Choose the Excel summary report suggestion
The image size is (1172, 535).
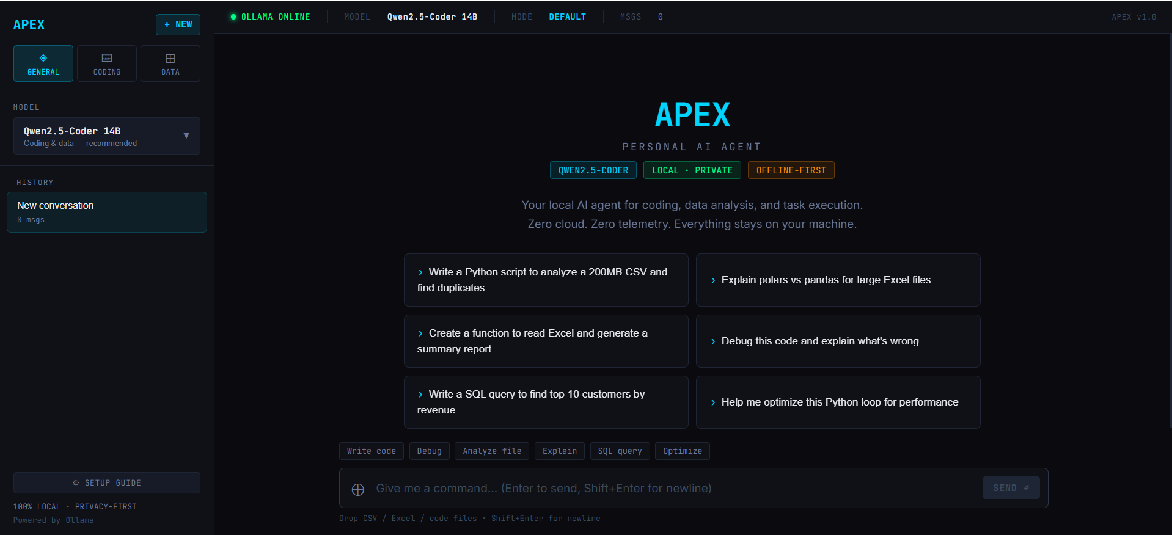[546, 341]
